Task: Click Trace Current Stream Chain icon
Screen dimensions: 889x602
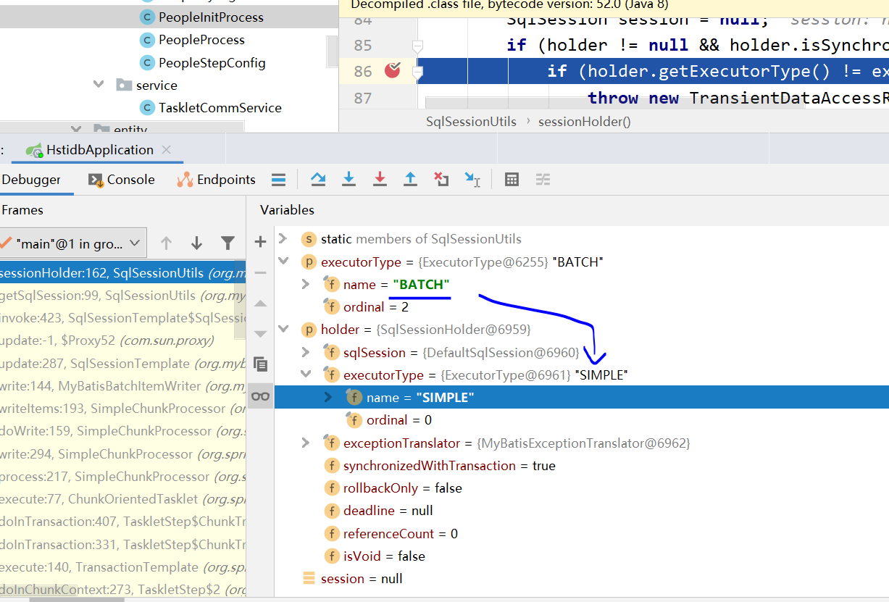Action: (543, 179)
